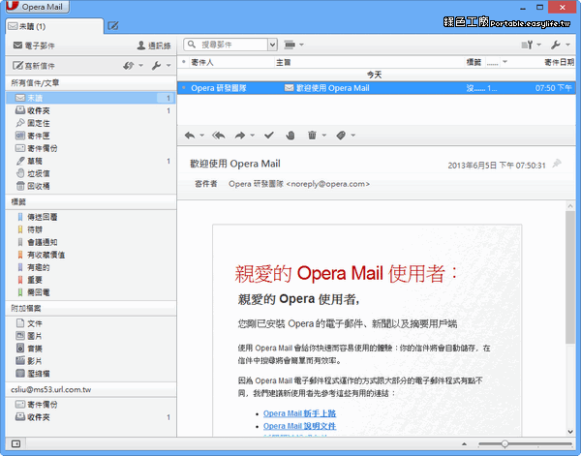
Task: Sort by 主旨 column header
Action: pyautogui.click(x=369, y=62)
